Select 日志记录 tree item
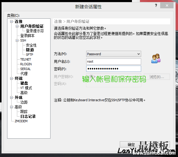This screenshot has width=178, height=157. (28, 116)
